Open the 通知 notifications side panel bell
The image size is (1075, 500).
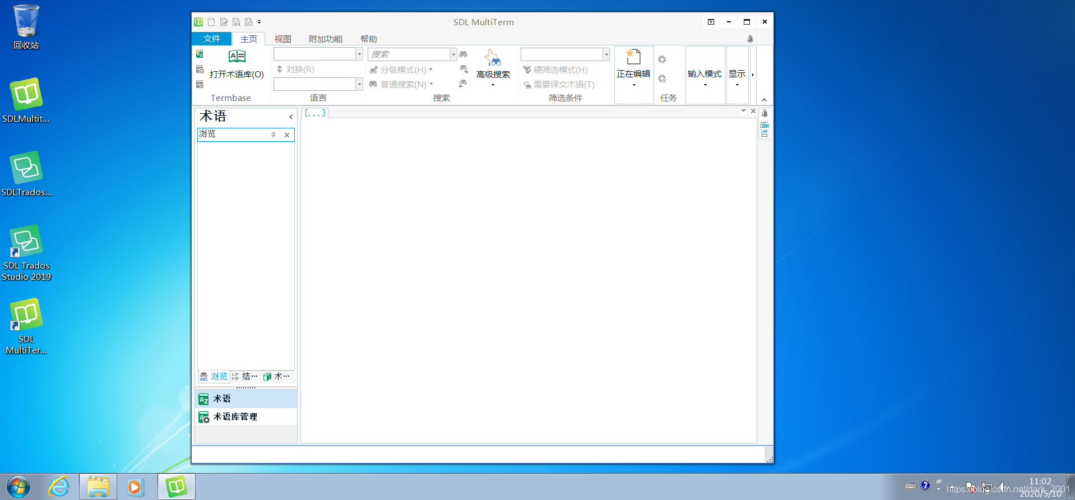pyautogui.click(x=764, y=113)
